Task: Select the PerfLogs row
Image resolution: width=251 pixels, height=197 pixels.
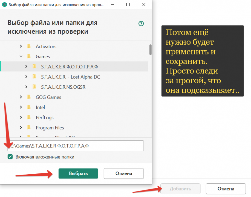Action: pos(74,117)
